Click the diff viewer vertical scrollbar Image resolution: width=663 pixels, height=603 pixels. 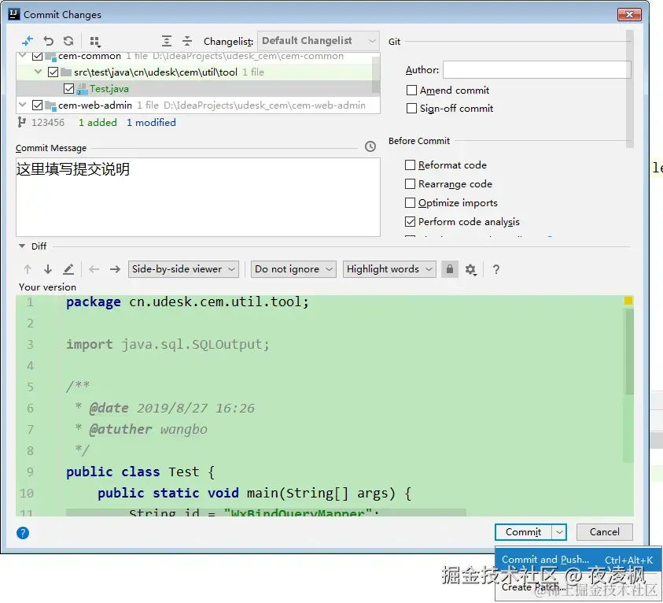coord(630,351)
